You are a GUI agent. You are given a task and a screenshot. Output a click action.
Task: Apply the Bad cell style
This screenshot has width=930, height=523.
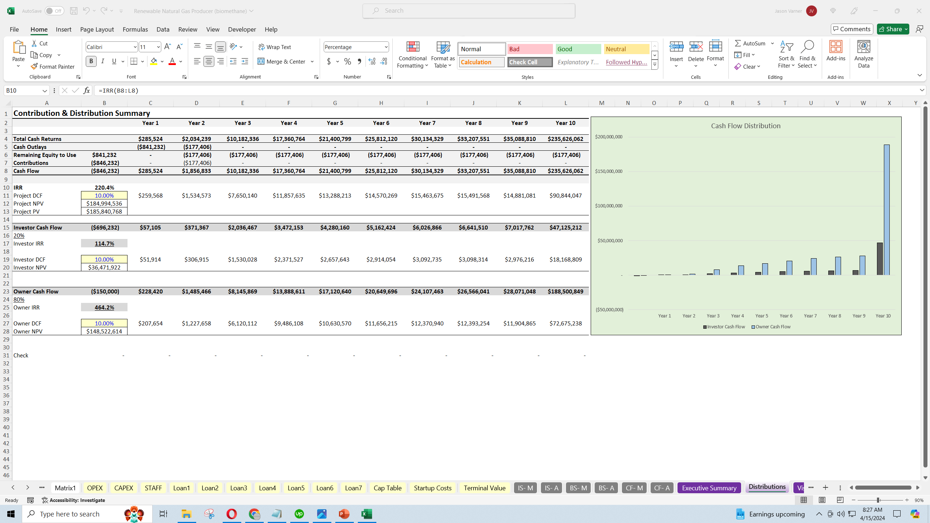pos(530,49)
